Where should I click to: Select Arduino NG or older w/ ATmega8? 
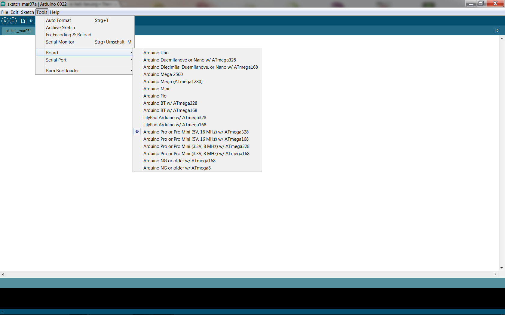coord(197,168)
